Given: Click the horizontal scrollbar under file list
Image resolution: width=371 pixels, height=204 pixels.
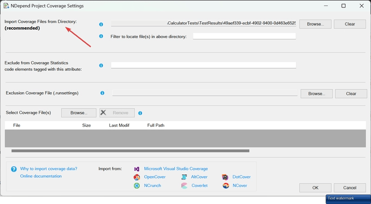Looking at the screenshot, I should pyautogui.click(x=130, y=151).
